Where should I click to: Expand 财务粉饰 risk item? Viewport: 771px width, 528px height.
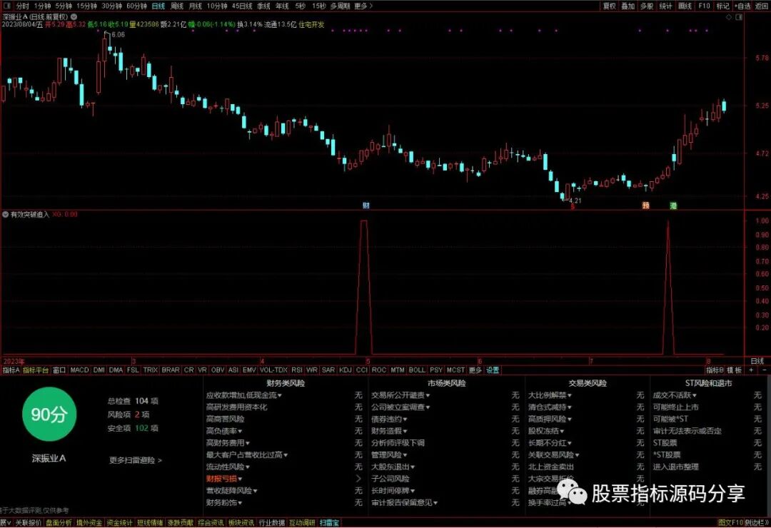(224, 502)
